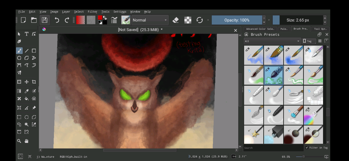This screenshot has height=161, width=349.
Task: Select the Ellipse shape tool
Action: (x=19, y=58)
